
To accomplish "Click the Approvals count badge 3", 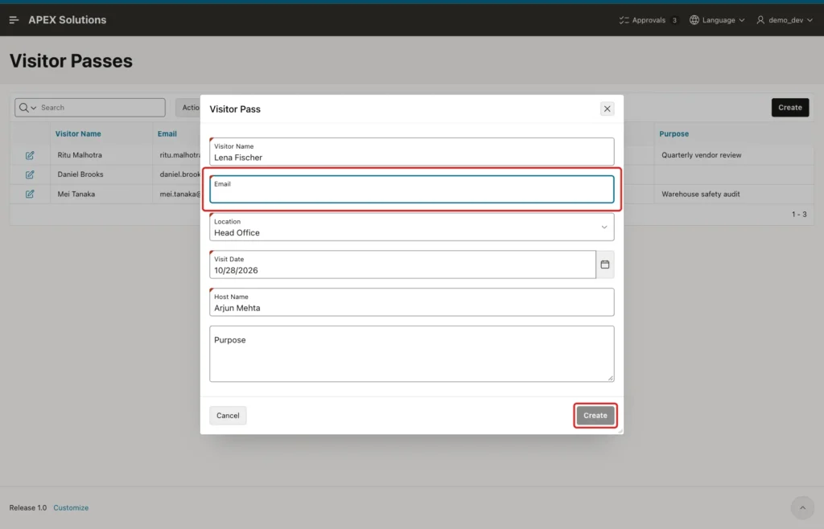I will click(x=674, y=20).
